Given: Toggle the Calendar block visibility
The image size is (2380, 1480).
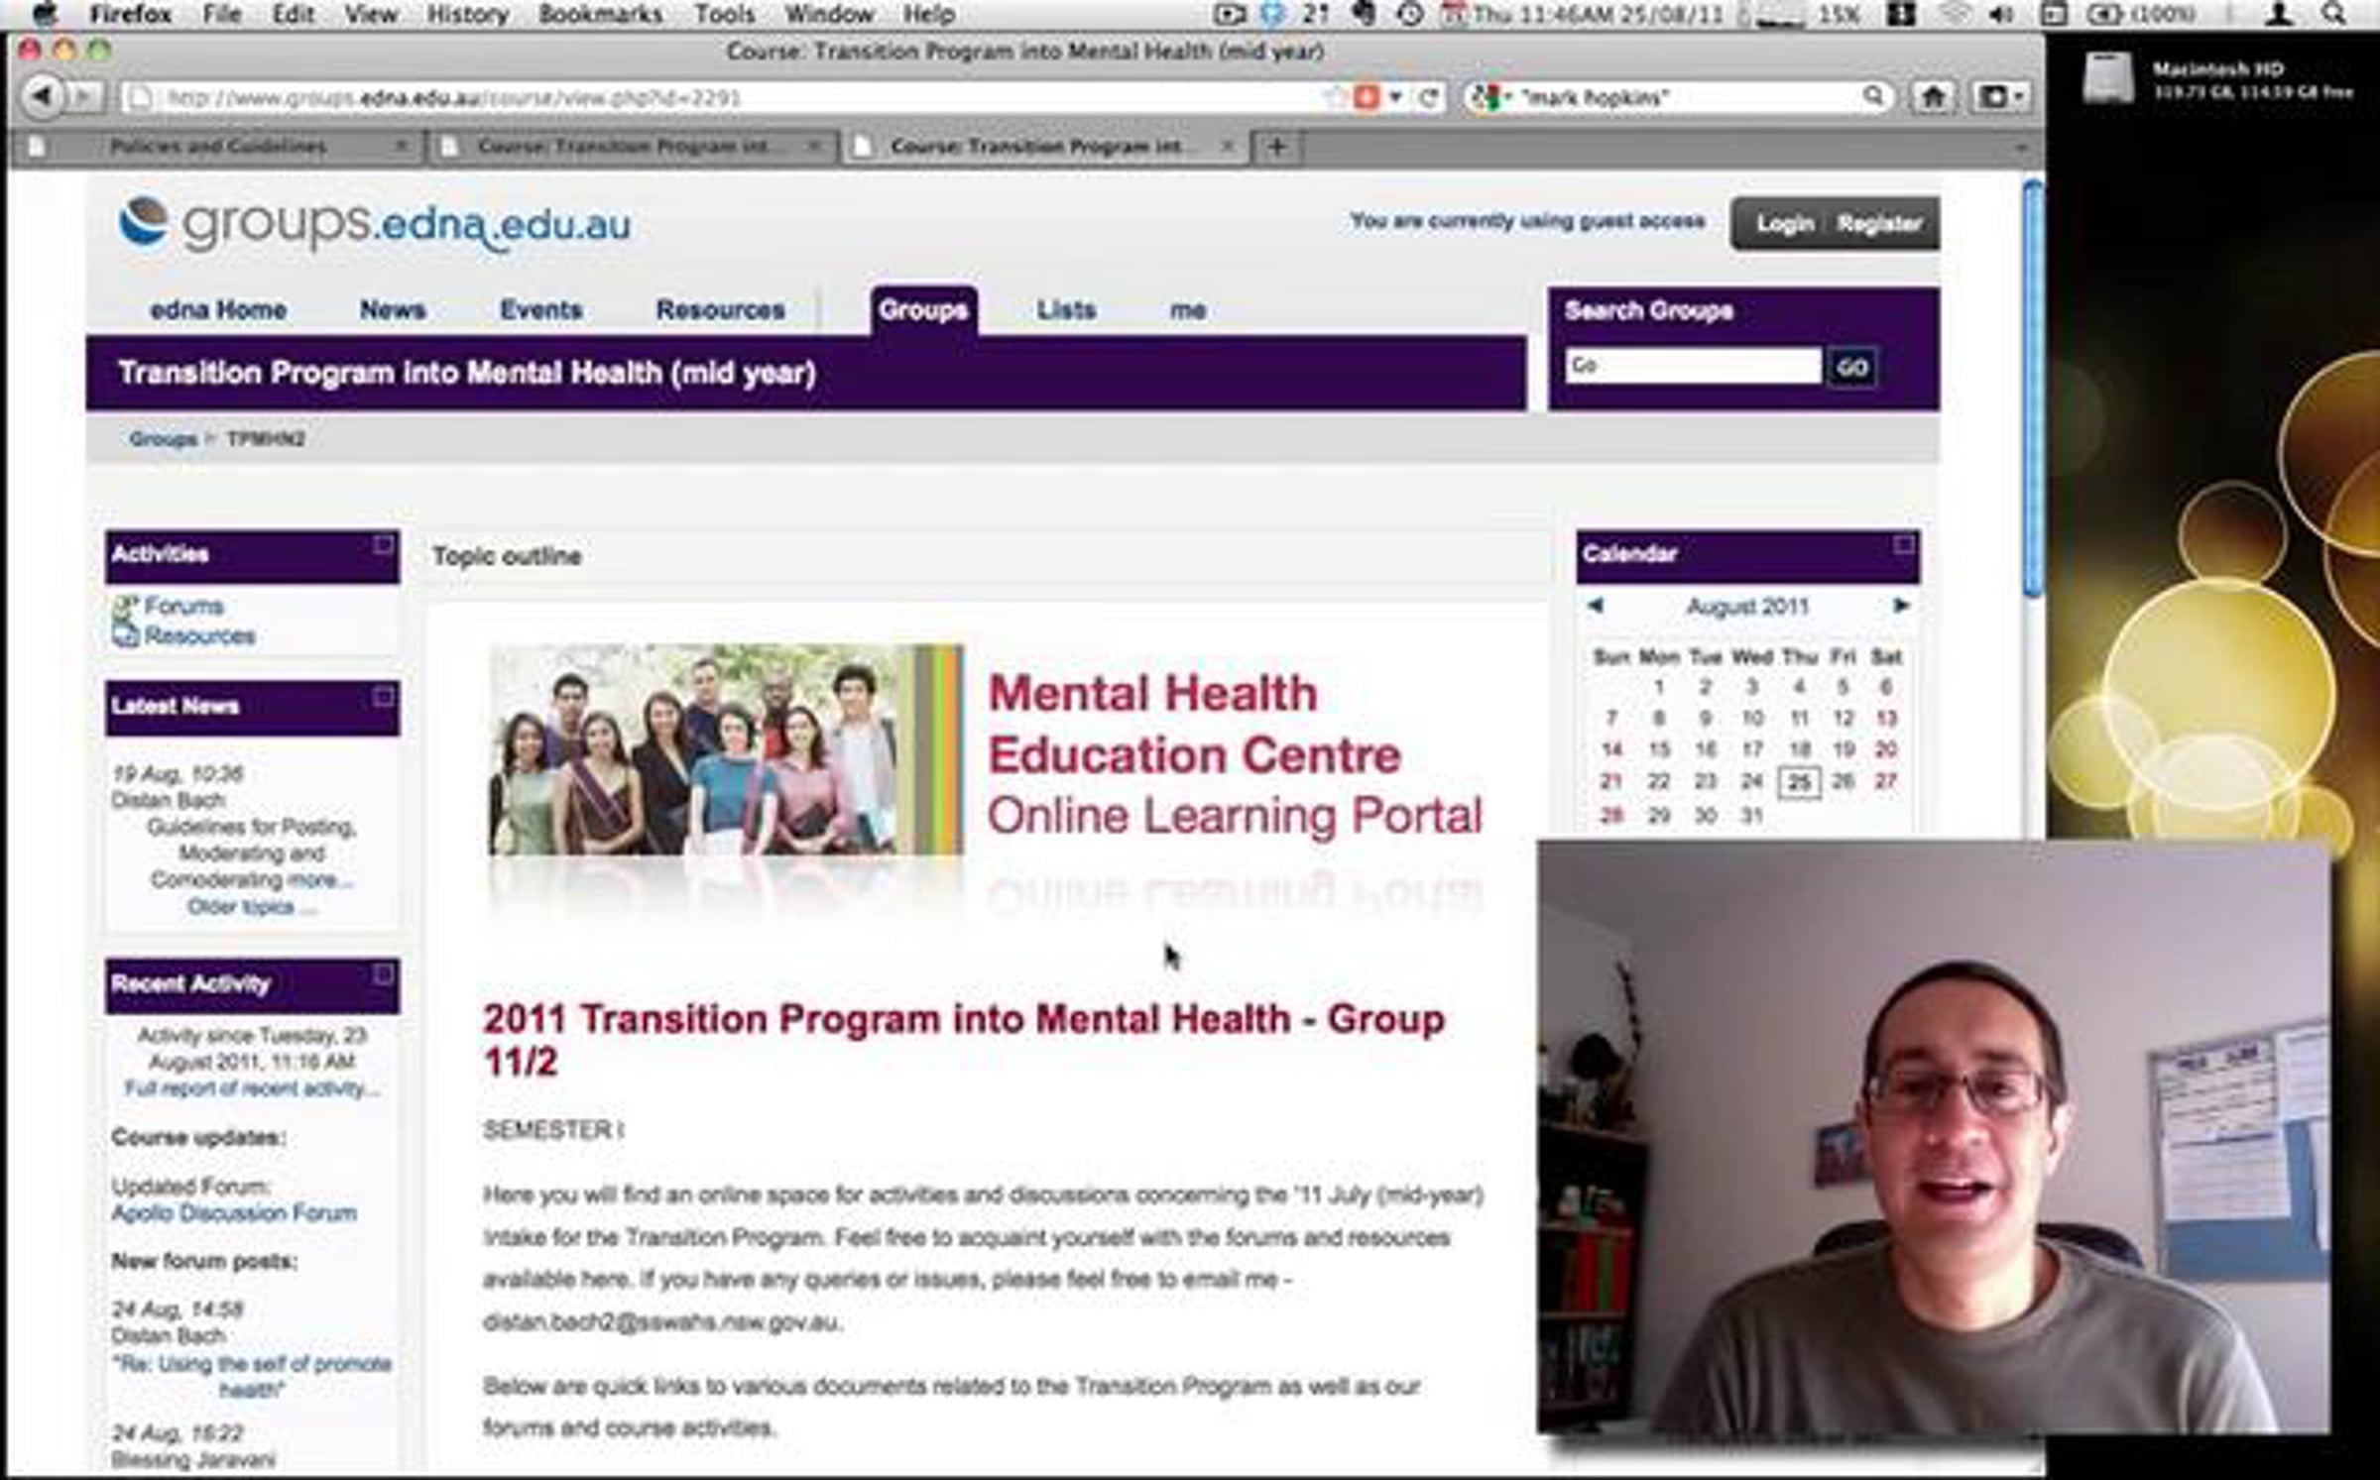Looking at the screenshot, I should coord(1903,544).
